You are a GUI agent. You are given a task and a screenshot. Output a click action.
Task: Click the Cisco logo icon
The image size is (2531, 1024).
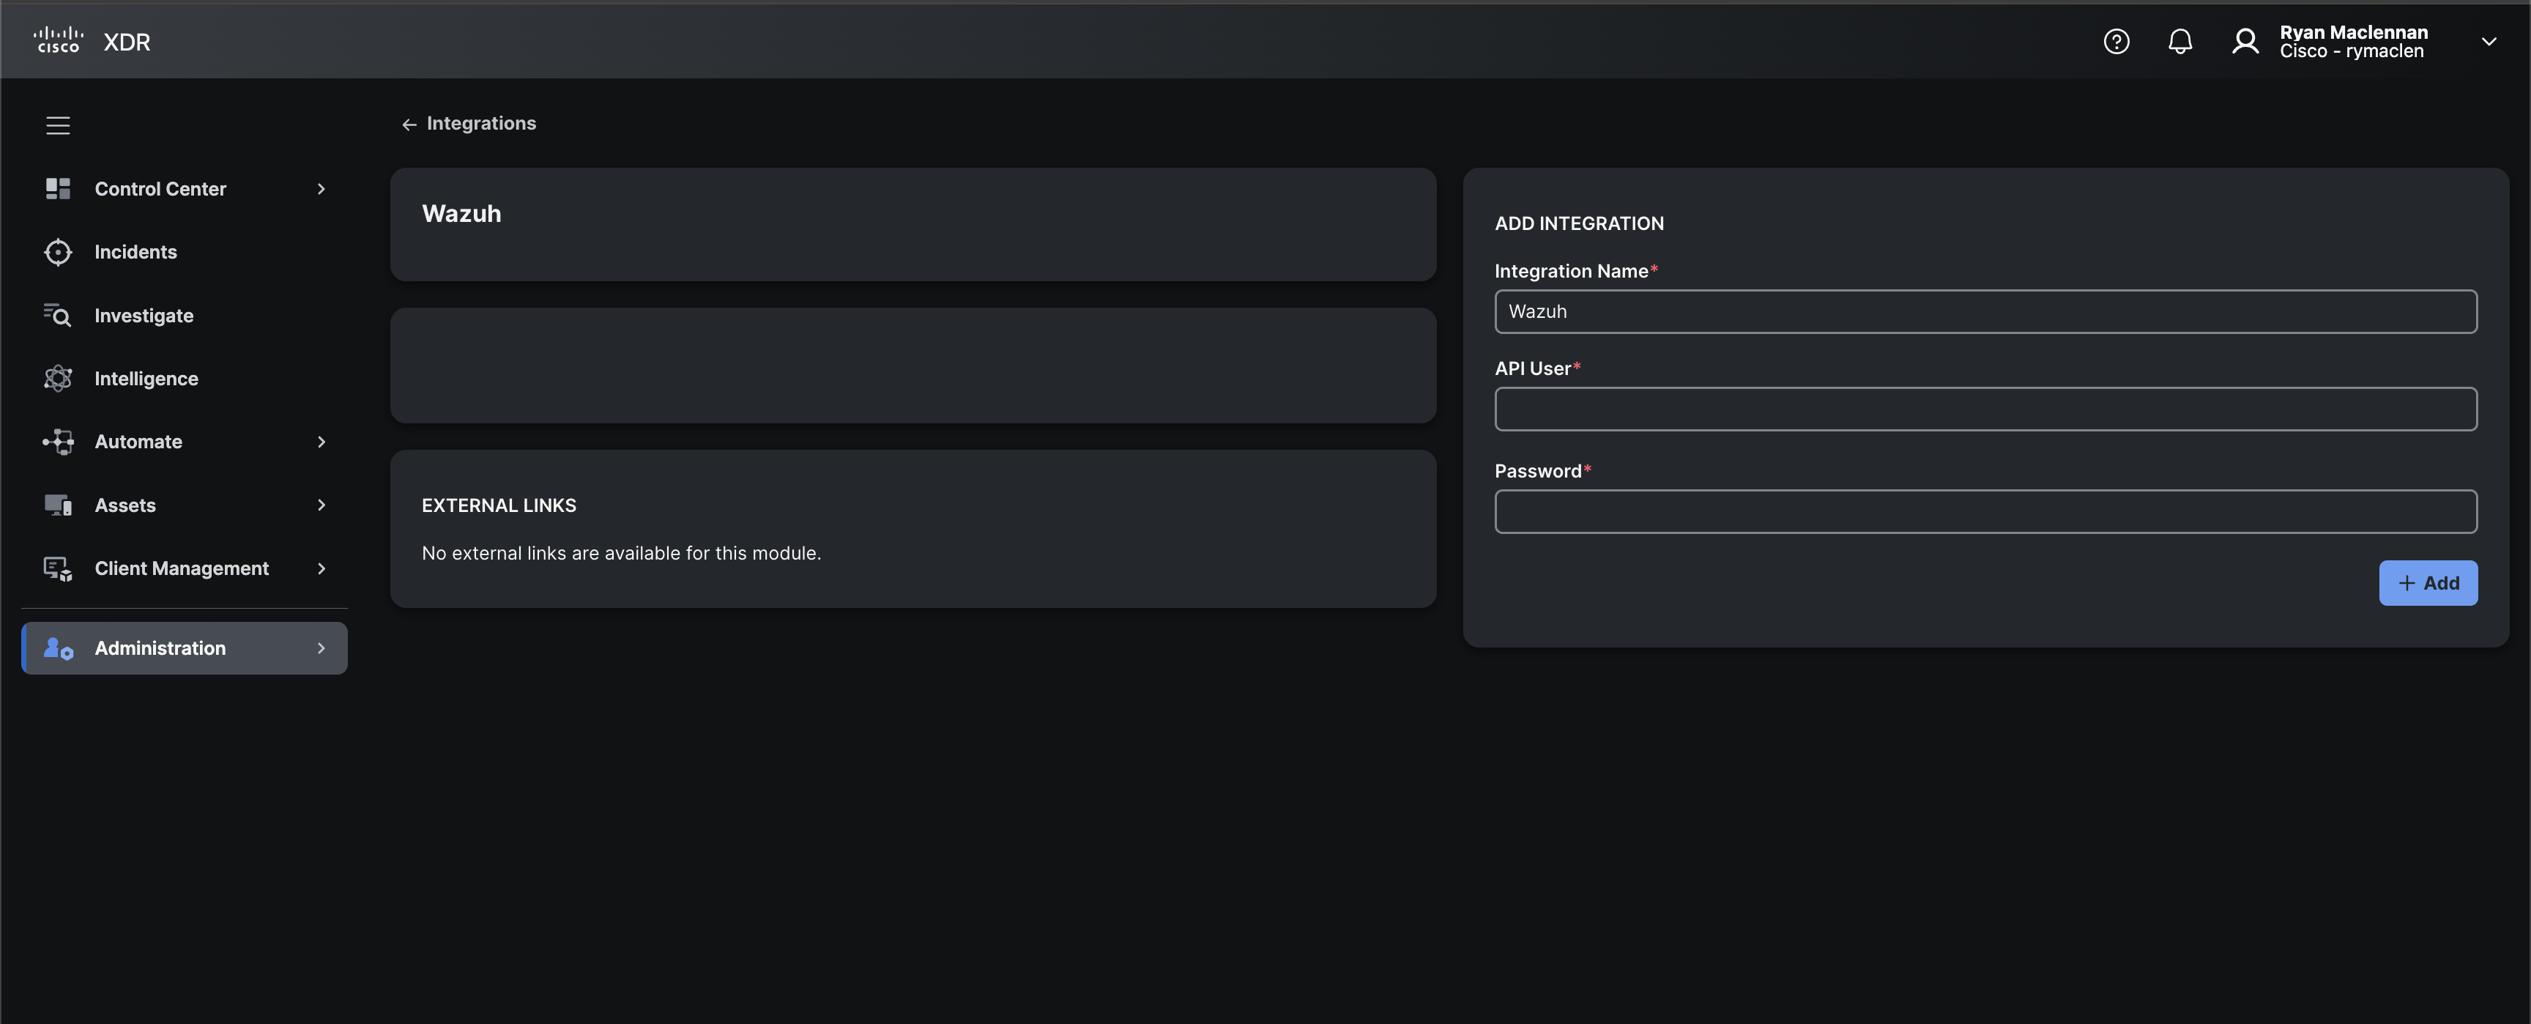(x=58, y=41)
